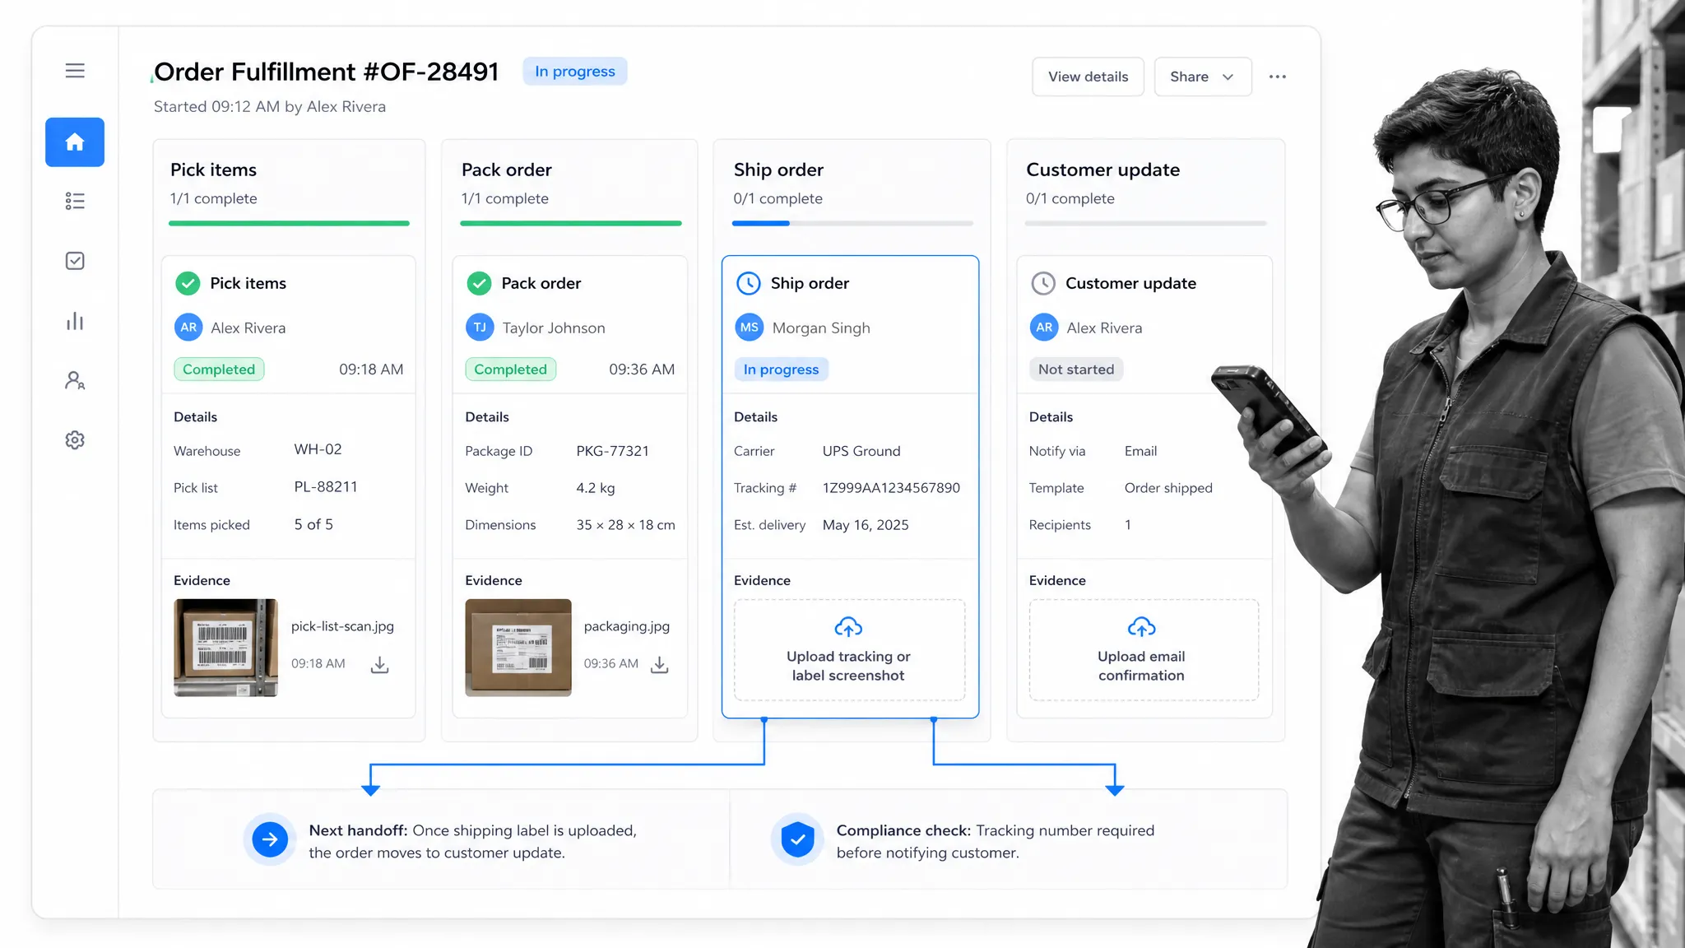Click the green check on Pick items card
This screenshot has height=948, width=1685.
pos(188,283)
